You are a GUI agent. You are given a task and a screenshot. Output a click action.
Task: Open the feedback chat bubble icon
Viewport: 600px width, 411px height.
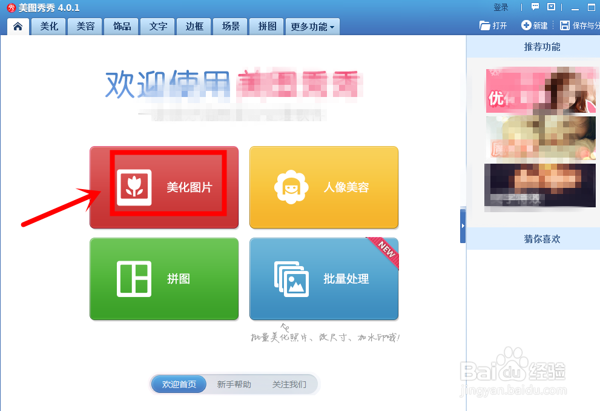535,7
